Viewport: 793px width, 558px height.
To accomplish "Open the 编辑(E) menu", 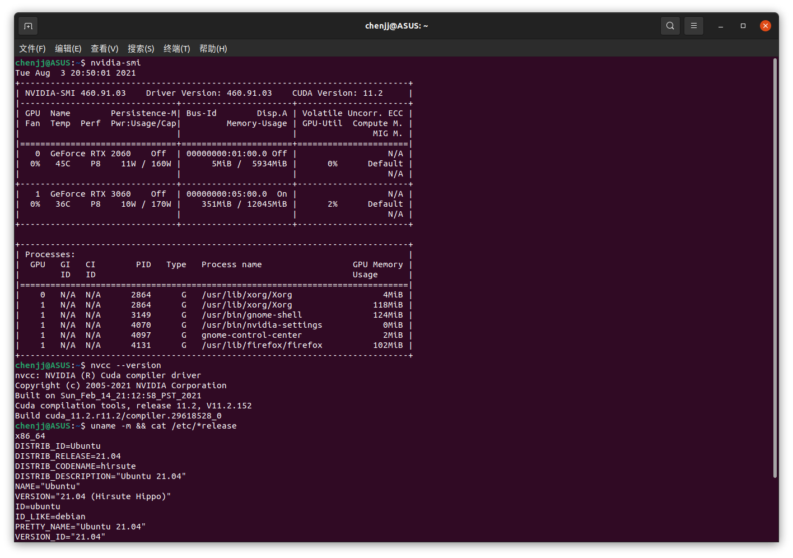I will pos(68,49).
